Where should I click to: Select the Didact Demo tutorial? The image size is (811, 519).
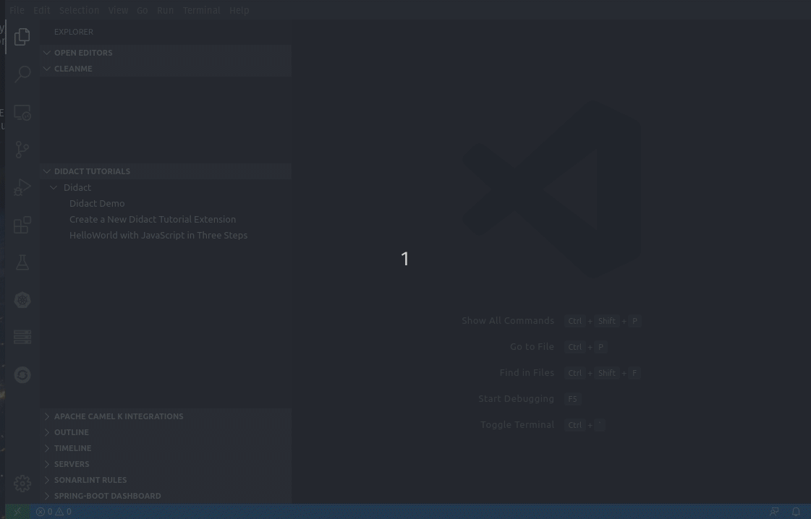click(166, 203)
